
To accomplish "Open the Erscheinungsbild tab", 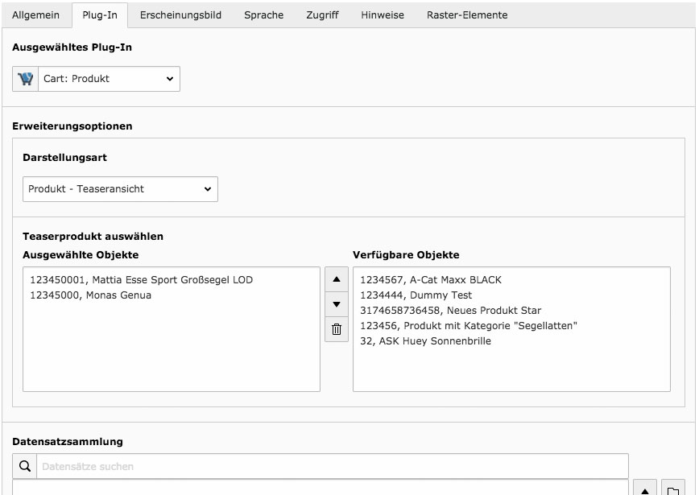I will 180,15.
